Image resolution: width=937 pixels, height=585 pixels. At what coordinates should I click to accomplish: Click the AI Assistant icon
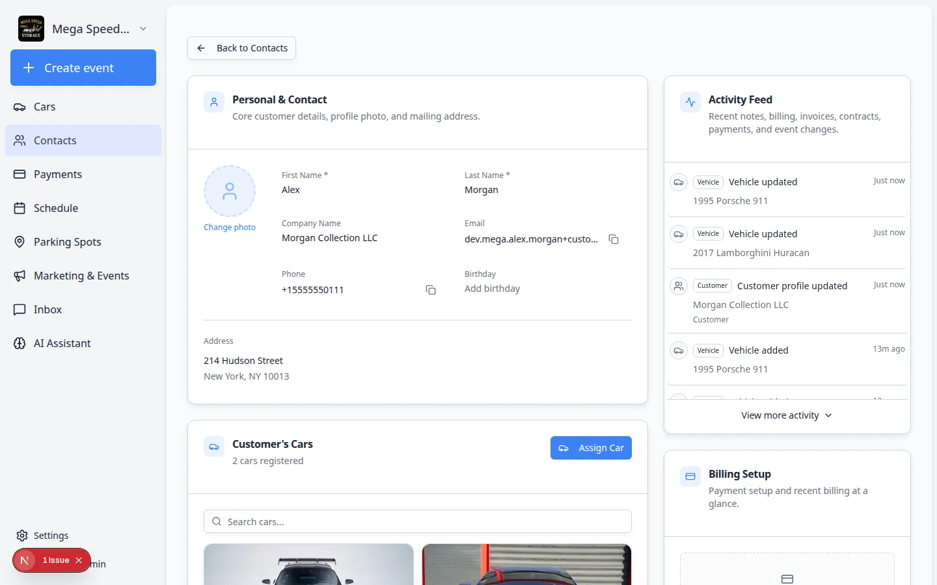pos(20,343)
